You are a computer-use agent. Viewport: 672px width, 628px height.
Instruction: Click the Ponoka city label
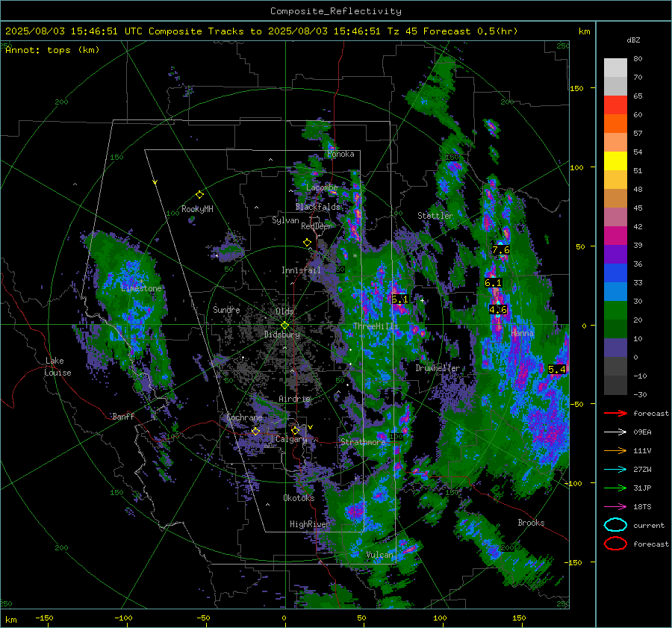point(340,154)
